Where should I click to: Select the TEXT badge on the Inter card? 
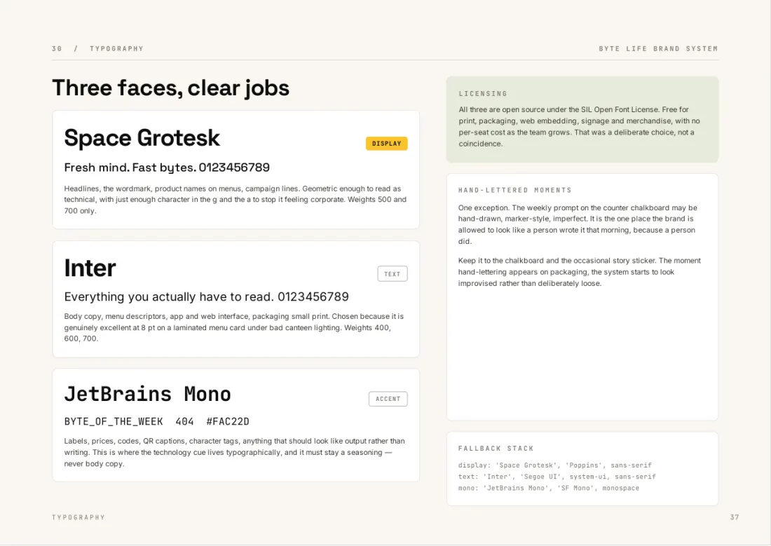point(393,274)
